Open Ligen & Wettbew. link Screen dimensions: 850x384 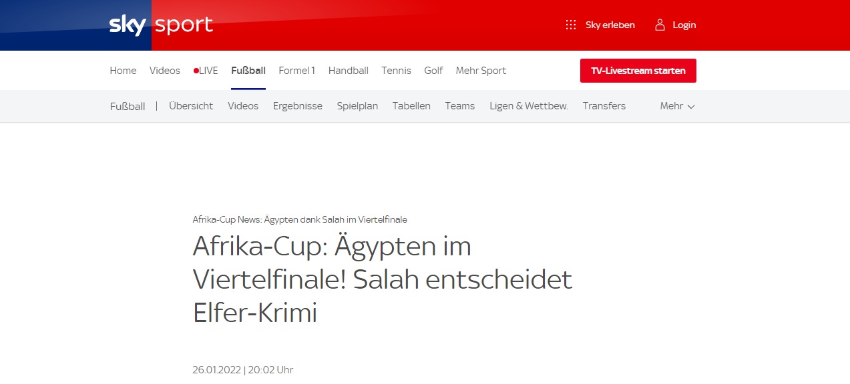coord(528,106)
